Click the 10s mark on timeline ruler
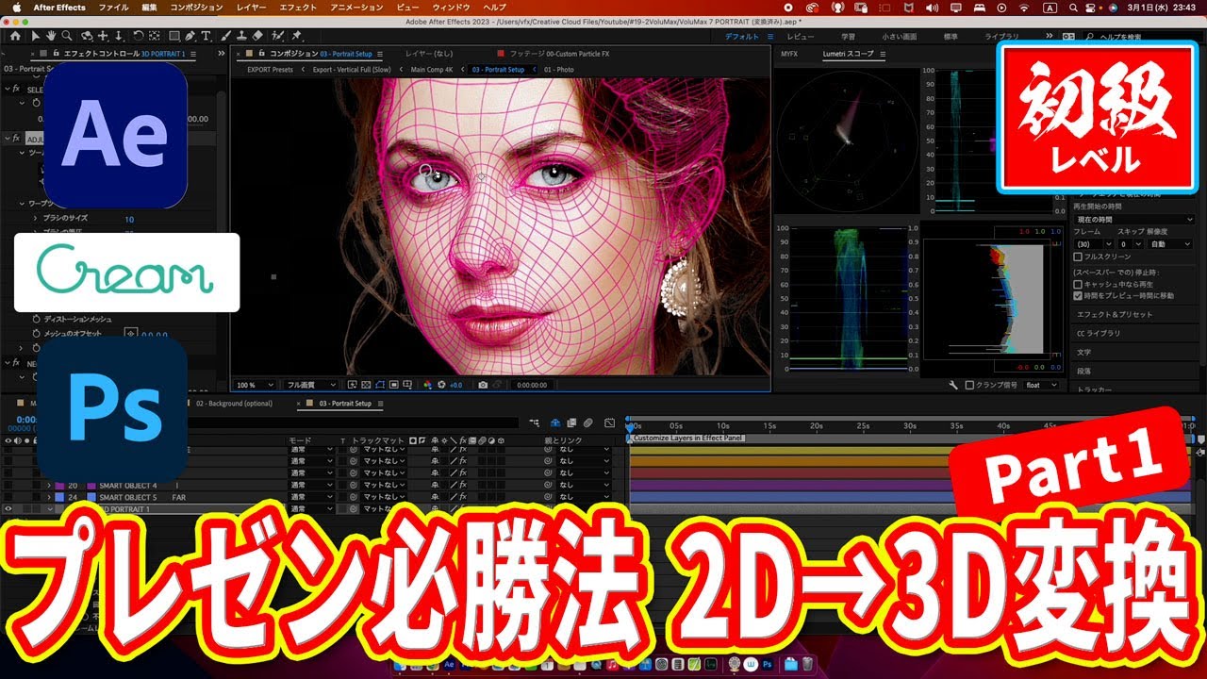This screenshot has width=1207, height=679. [x=723, y=426]
